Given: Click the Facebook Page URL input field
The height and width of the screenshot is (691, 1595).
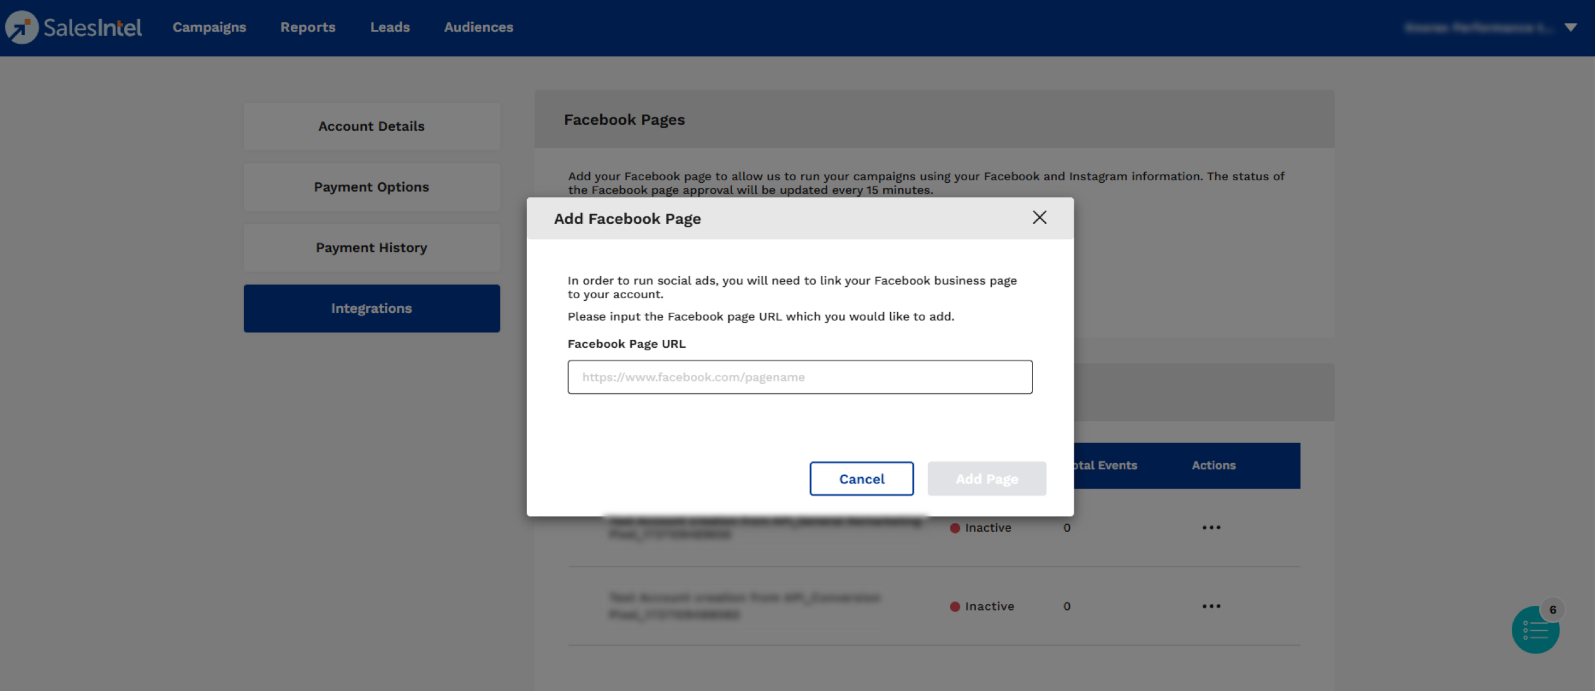Looking at the screenshot, I should 799,376.
